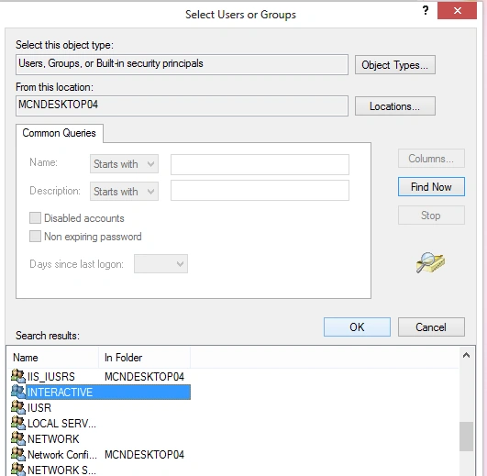The height and width of the screenshot is (476, 487).
Task: Click the search results scrollbar thumb
Action: click(x=466, y=437)
